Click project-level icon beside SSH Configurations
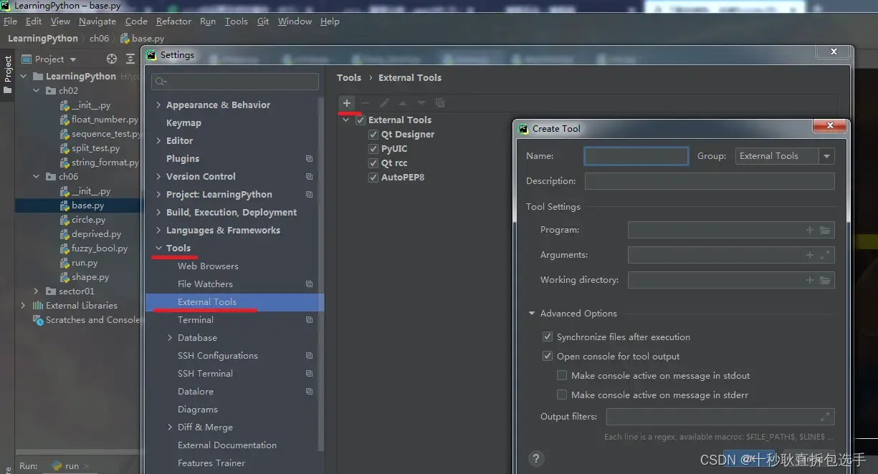Screen dimensions: 878x474 tap(310, 355)
